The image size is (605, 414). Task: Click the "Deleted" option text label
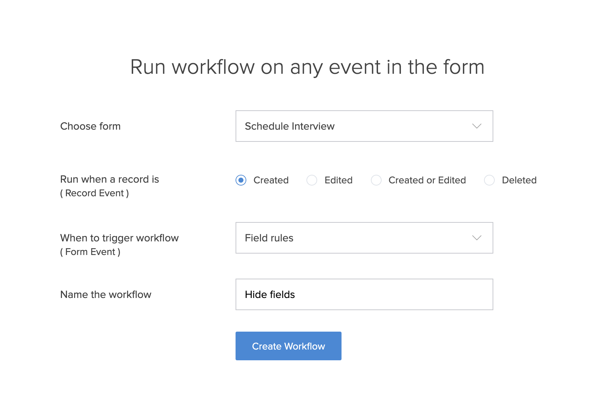(x=519, y=180)
